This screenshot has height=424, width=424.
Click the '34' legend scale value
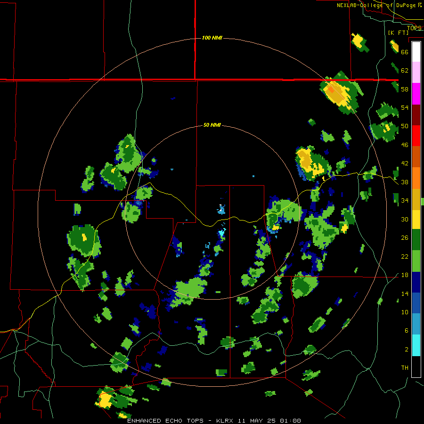405,201
